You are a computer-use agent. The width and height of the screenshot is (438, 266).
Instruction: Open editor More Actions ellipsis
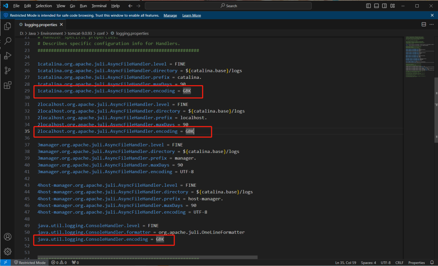tap(432, 24)
